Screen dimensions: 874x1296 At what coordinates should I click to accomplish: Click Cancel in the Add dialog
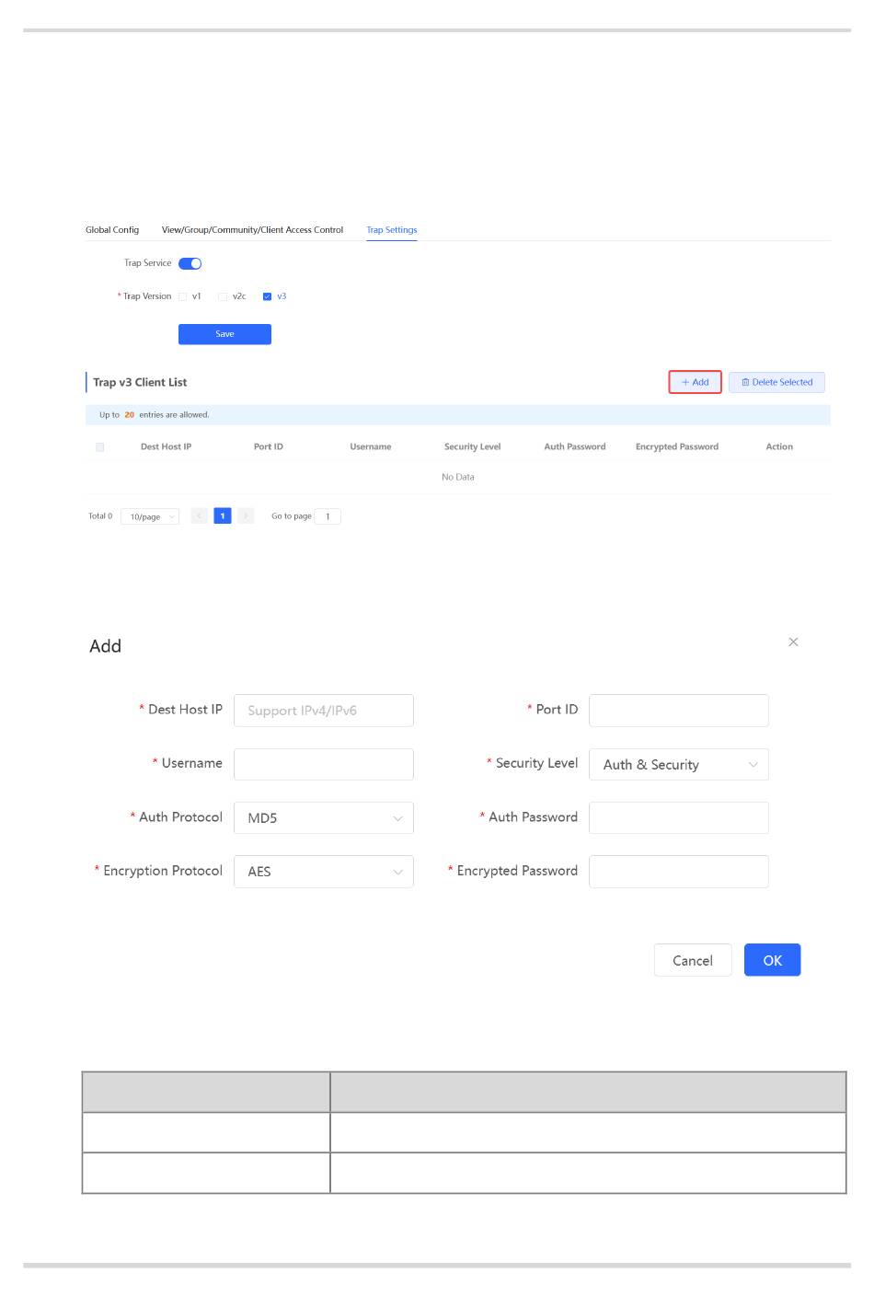pyautogui.click(x=692, y=960)
